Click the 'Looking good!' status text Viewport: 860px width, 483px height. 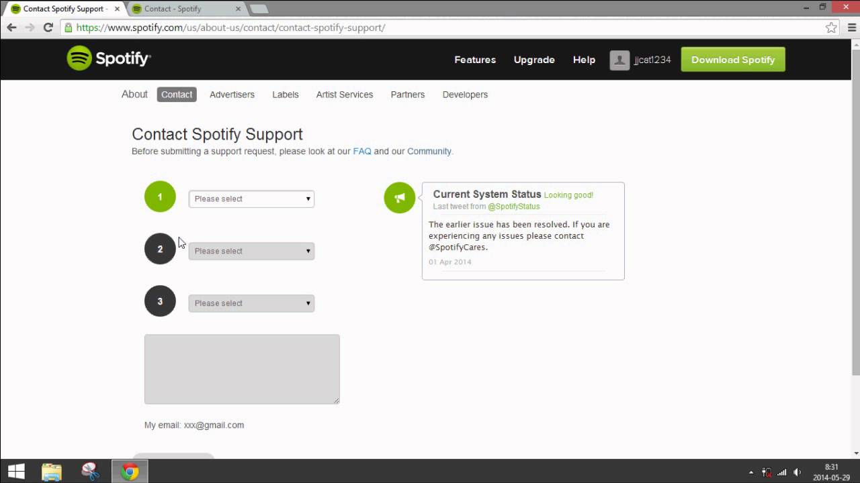coord(568,195)
